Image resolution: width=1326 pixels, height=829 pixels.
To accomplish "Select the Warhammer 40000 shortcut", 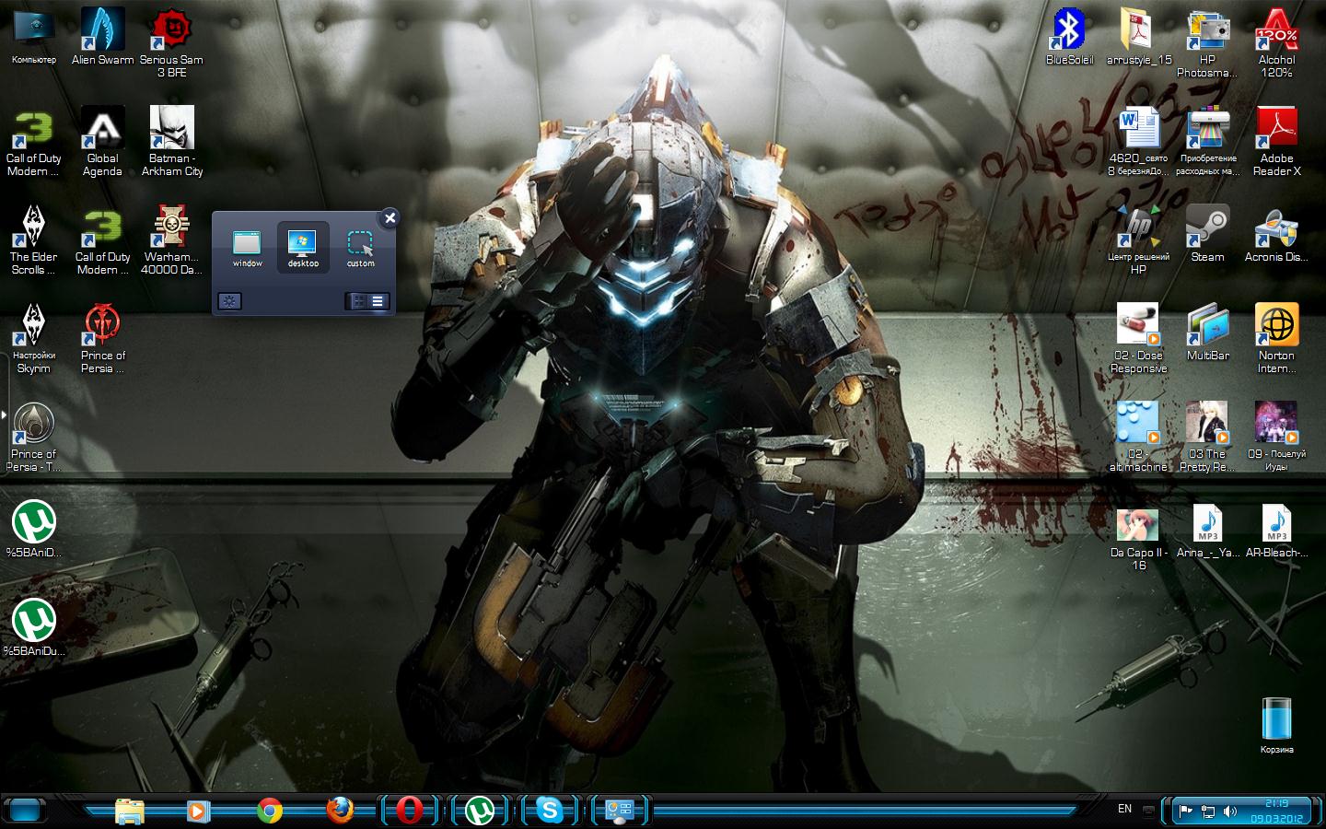I will click(x=171, y=239).
